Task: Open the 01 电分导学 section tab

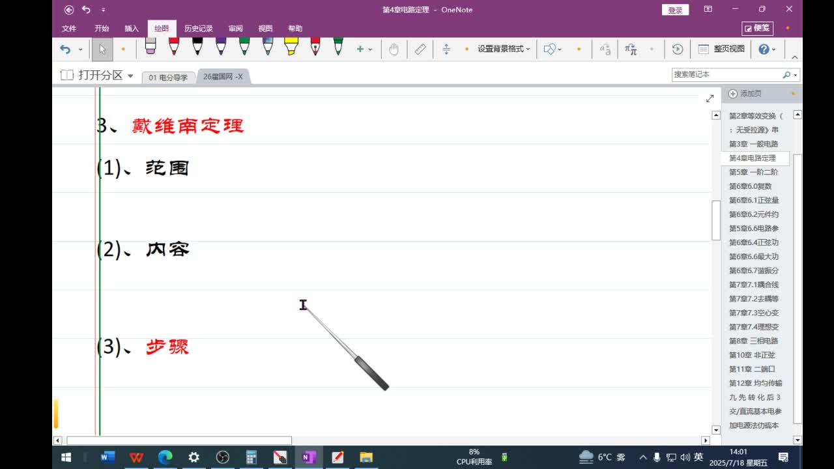Action: (168, 77)
